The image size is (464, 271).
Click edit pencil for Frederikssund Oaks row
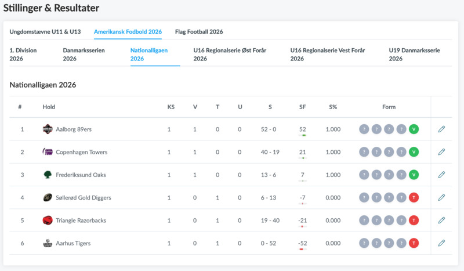coord(441,175)
